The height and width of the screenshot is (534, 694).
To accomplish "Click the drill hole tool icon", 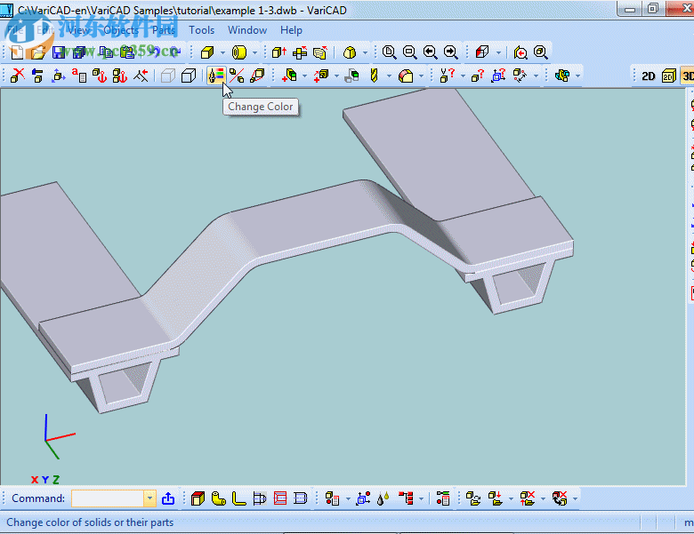I will (374, 76).
